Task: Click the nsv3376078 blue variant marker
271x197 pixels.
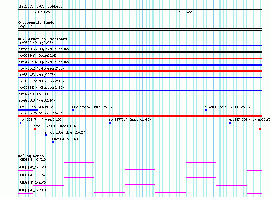Action: 21,123
